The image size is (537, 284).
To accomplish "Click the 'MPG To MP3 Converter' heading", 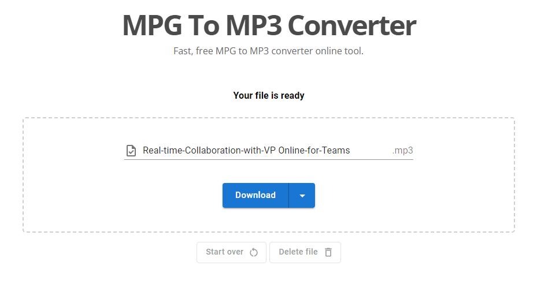I will [269, 25].
